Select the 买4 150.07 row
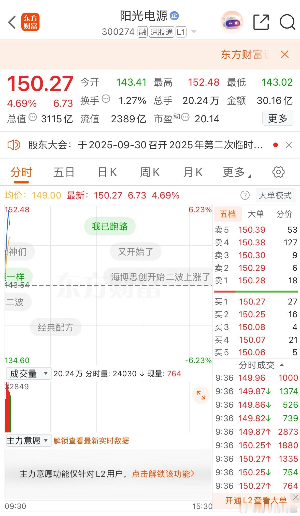The image size is (300, 516). pos(256,340)
